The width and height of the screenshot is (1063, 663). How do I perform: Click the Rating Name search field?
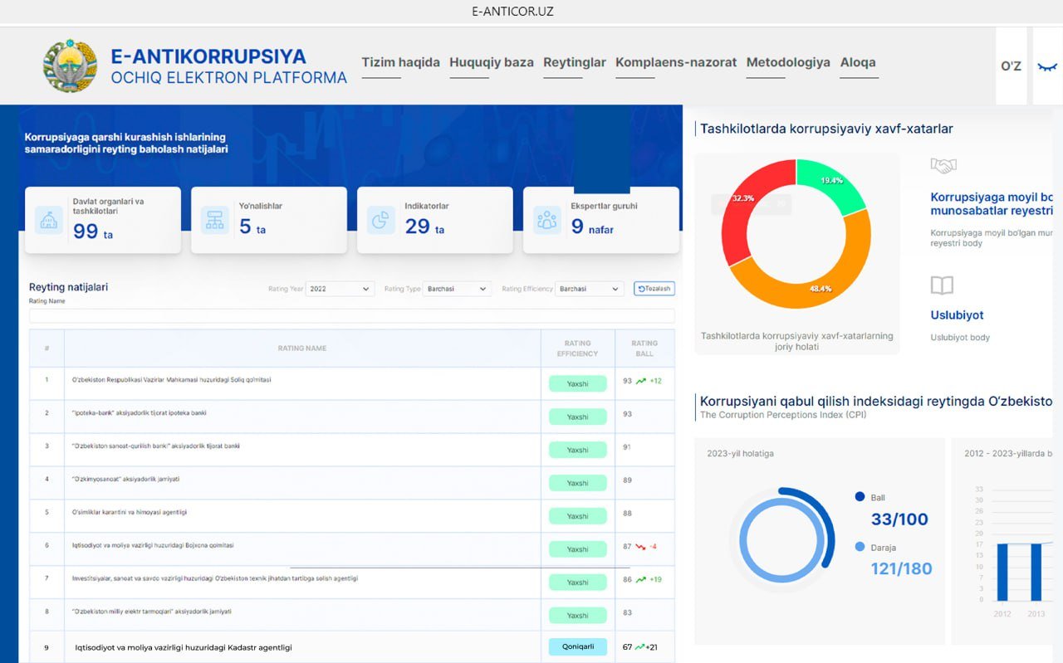pyautogui.click(x=352, y=316)
